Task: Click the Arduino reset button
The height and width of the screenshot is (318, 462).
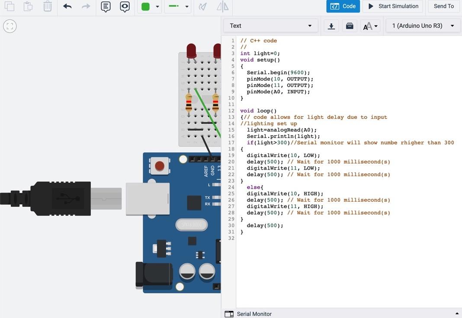Action: [159, 166]
